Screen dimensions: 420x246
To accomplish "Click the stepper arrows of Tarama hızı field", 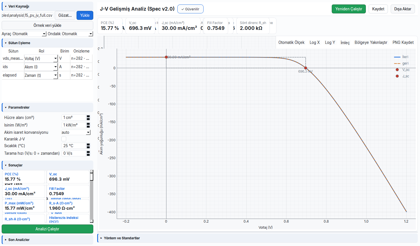I will tap(88, 153).
